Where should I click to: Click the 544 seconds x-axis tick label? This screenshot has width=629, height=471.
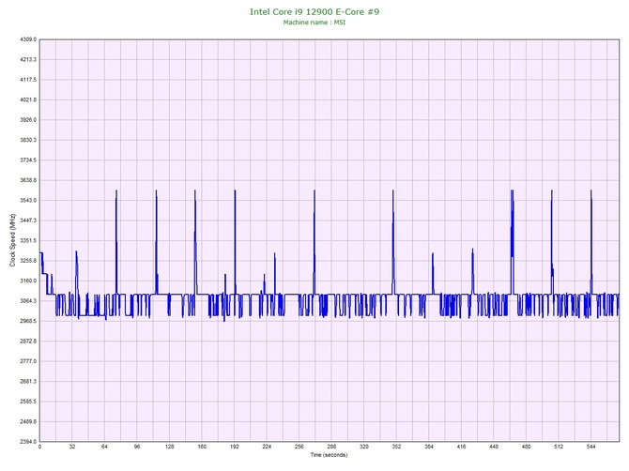pos(591,447)
